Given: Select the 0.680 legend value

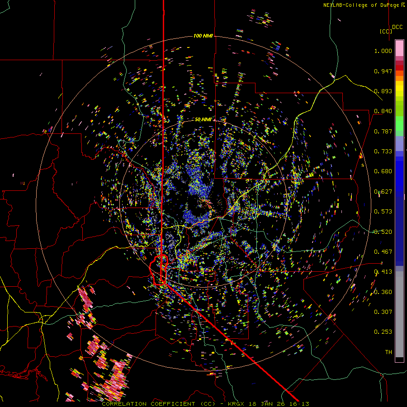Looking at the screenshot, I should [x=383, y=171].
